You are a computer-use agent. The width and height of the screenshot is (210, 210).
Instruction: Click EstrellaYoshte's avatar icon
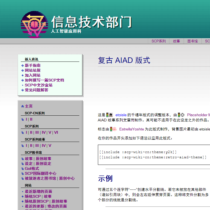[114, 129]
